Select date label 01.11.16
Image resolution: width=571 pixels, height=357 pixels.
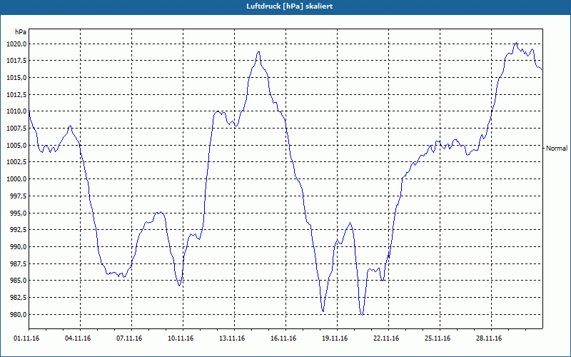tap(26, 338)
